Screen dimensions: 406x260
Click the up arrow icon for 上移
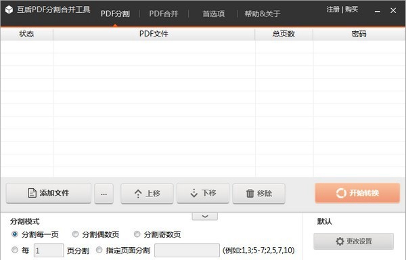point(138,194)
